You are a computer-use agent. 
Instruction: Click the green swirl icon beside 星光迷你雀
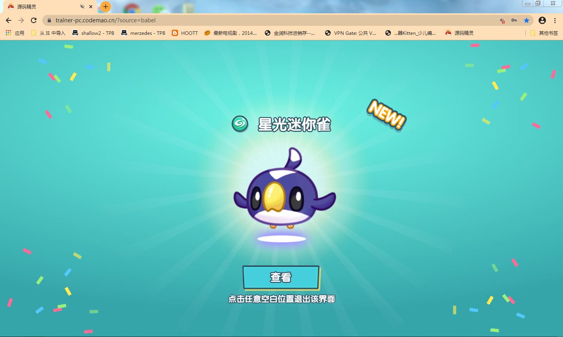click(x=240, y=124)
